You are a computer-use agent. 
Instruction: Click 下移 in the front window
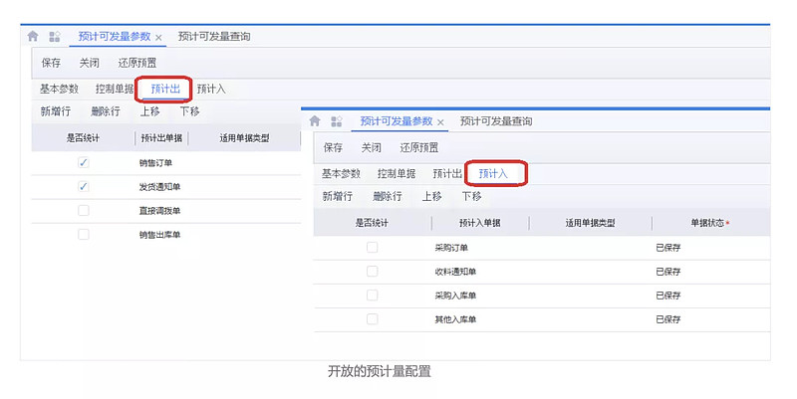coord(471,196)
